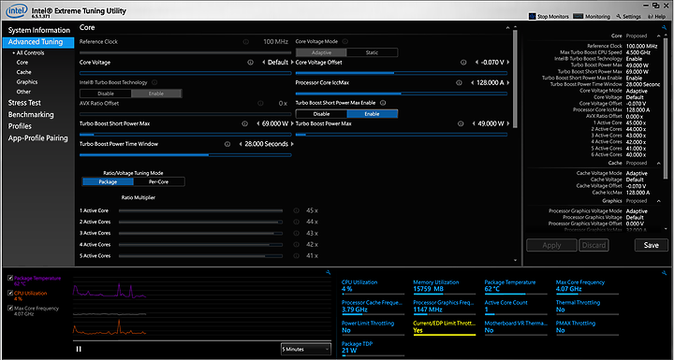
Task: Collapse the Core section in main panel
Action: [507, 28]
